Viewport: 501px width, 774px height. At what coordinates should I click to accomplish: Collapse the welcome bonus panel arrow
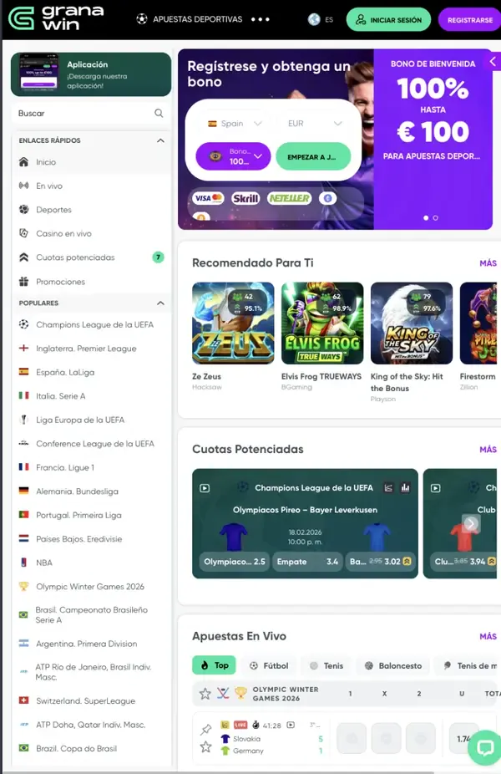click(493, 62)
